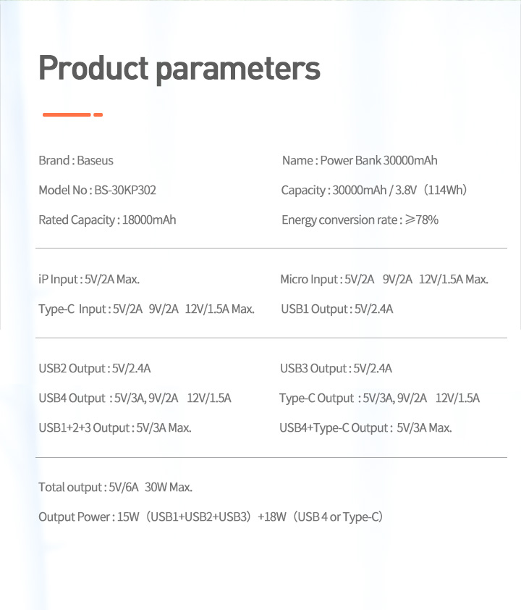This screenshot has height=610, width=521.
Task: Select the Type-C Input specification
Action: click(x=146, y=309)
